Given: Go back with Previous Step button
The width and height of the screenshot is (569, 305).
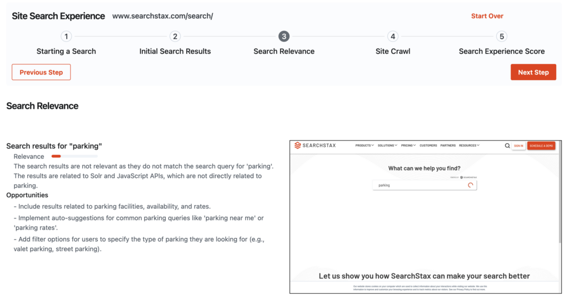Looking at the screenshot, I should click(x=41, y=72).
